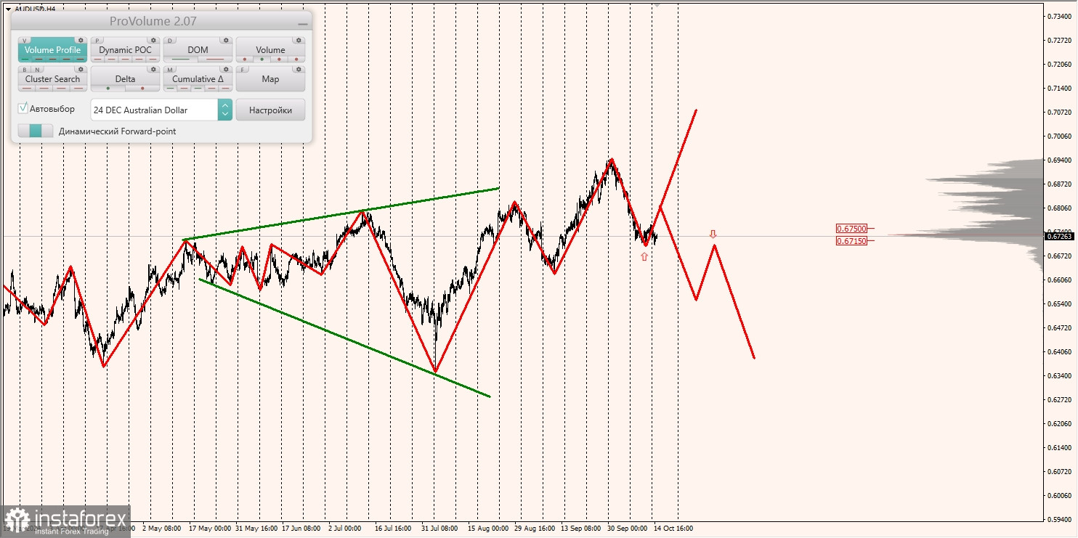Screen dimensions: 1078x538
Task: Open Cluster Search gear settings
Action: coord(81,70)
